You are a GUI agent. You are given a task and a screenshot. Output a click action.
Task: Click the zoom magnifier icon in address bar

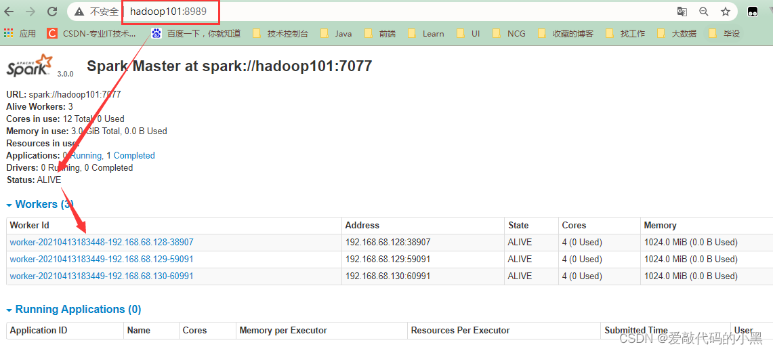coord(704,12)
